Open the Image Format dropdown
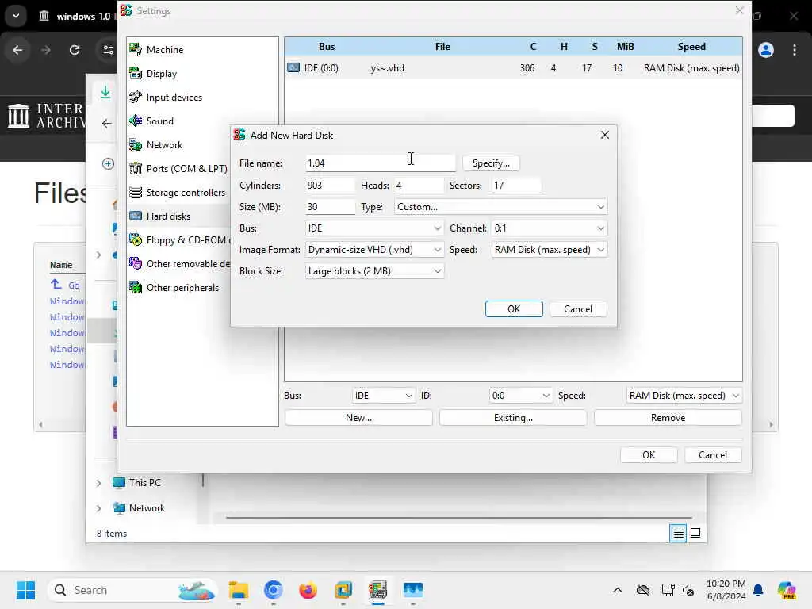This screenshot has height=609, width=812. coord(374,250)
